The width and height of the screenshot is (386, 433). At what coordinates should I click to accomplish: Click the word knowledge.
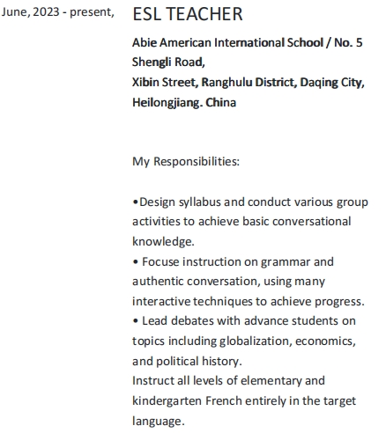pos(163,241)
